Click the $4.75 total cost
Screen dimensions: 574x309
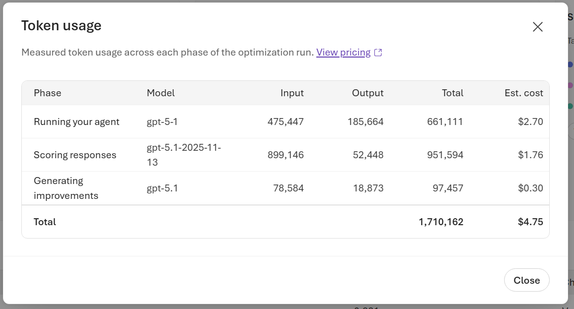pos(530,222)
